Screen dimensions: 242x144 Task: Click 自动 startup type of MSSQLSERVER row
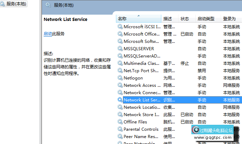[202, 49]
